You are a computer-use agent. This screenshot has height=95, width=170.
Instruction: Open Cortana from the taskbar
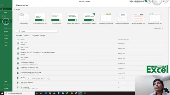click(x=37, y=93)
